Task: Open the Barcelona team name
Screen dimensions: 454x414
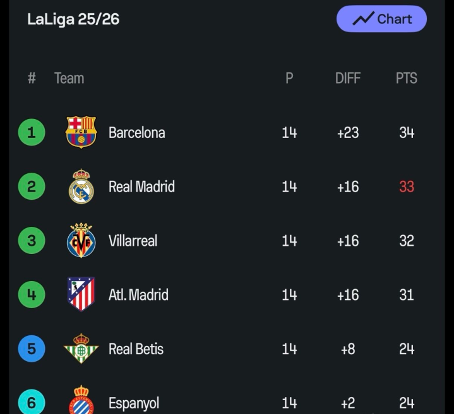Action: (x=136, y=132)
